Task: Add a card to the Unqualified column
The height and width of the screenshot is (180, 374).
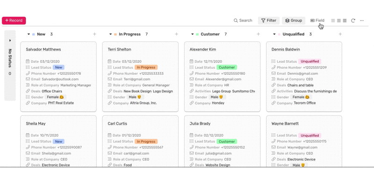Action: coord(340,34)
